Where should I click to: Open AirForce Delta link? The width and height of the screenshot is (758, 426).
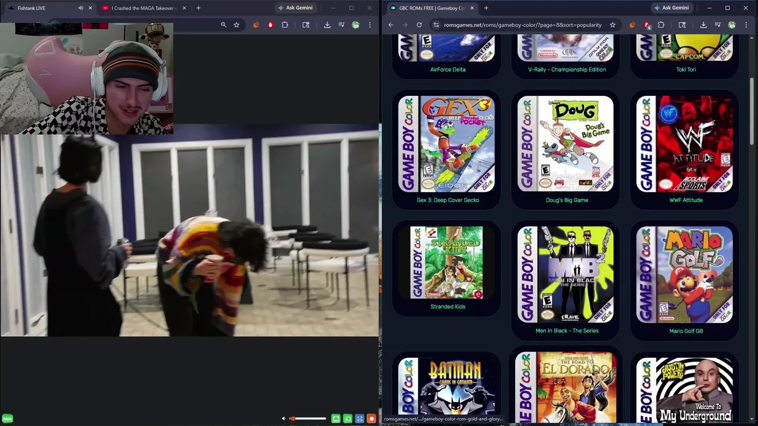[x=448, y=69]
